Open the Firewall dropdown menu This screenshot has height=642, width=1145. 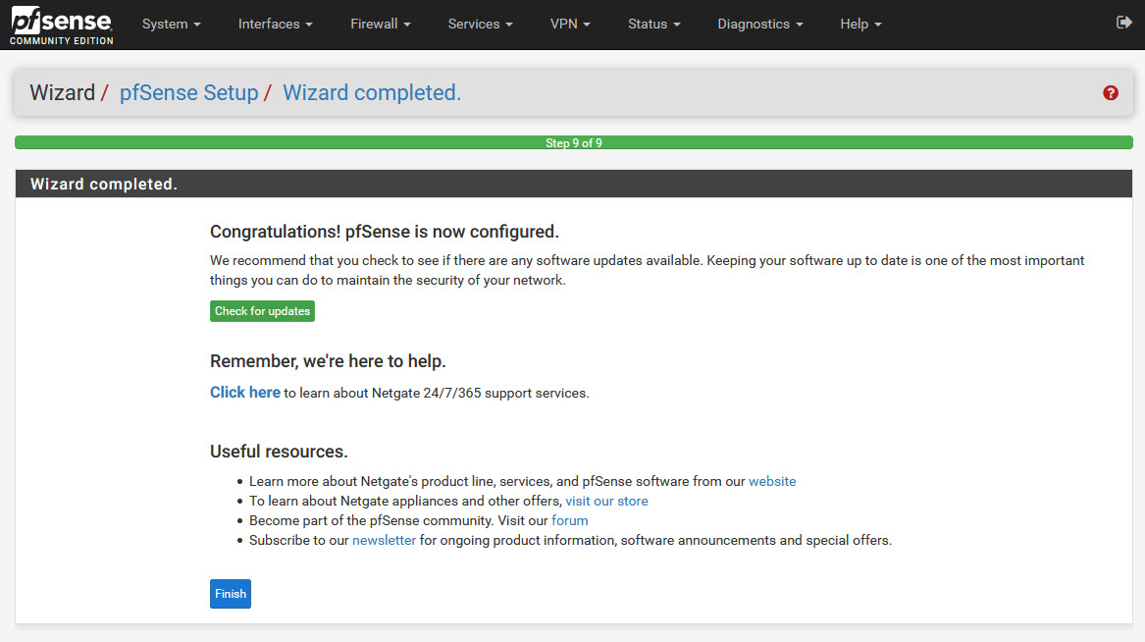pyautogui.click(x=381, y=25)
